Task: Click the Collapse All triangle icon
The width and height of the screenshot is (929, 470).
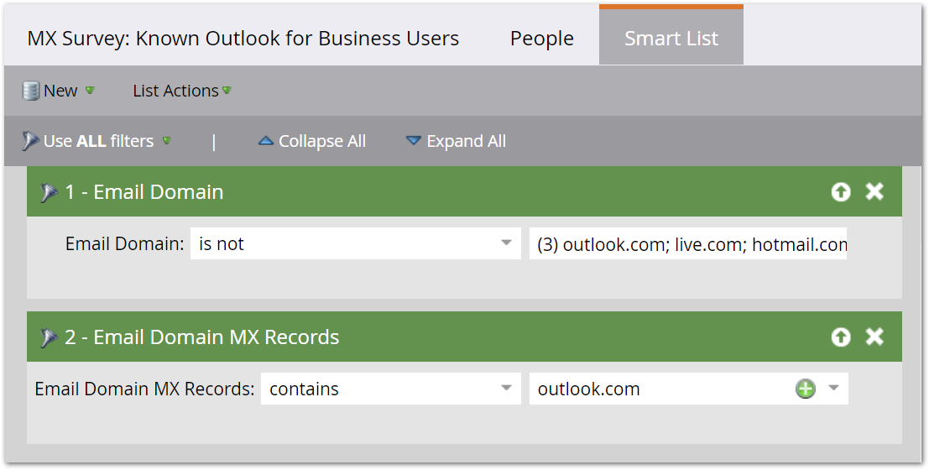Action: [266, 141]
